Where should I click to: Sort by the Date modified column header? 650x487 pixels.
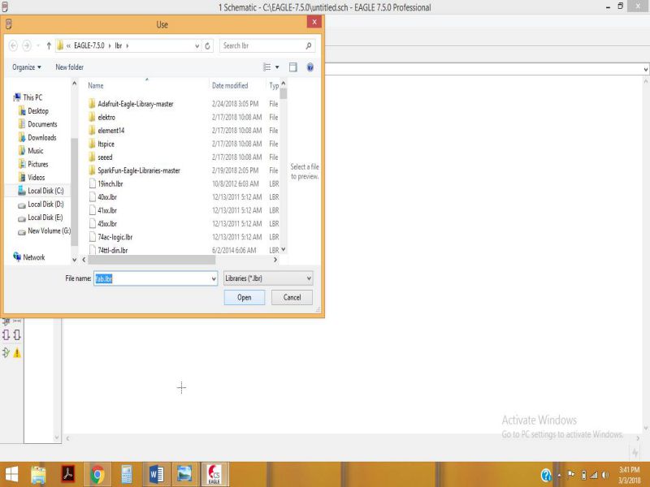pyautogui.click(x=230, y=86)
